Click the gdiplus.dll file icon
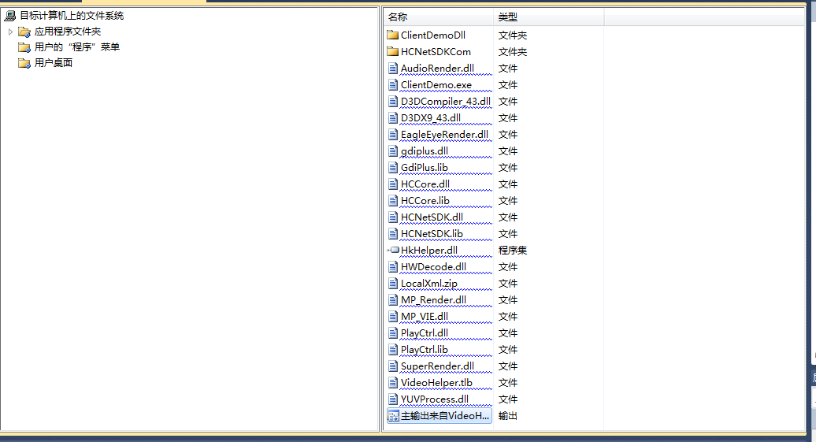 tap(393, 151)
